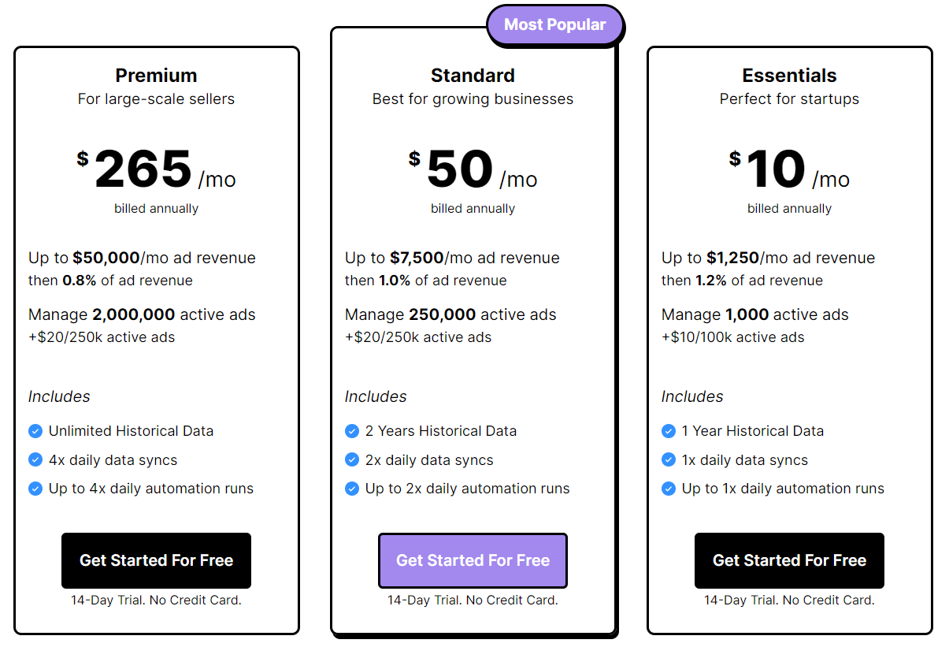
Task: Click the Premium plan Get Started For Free button
Action: (156, 560)
